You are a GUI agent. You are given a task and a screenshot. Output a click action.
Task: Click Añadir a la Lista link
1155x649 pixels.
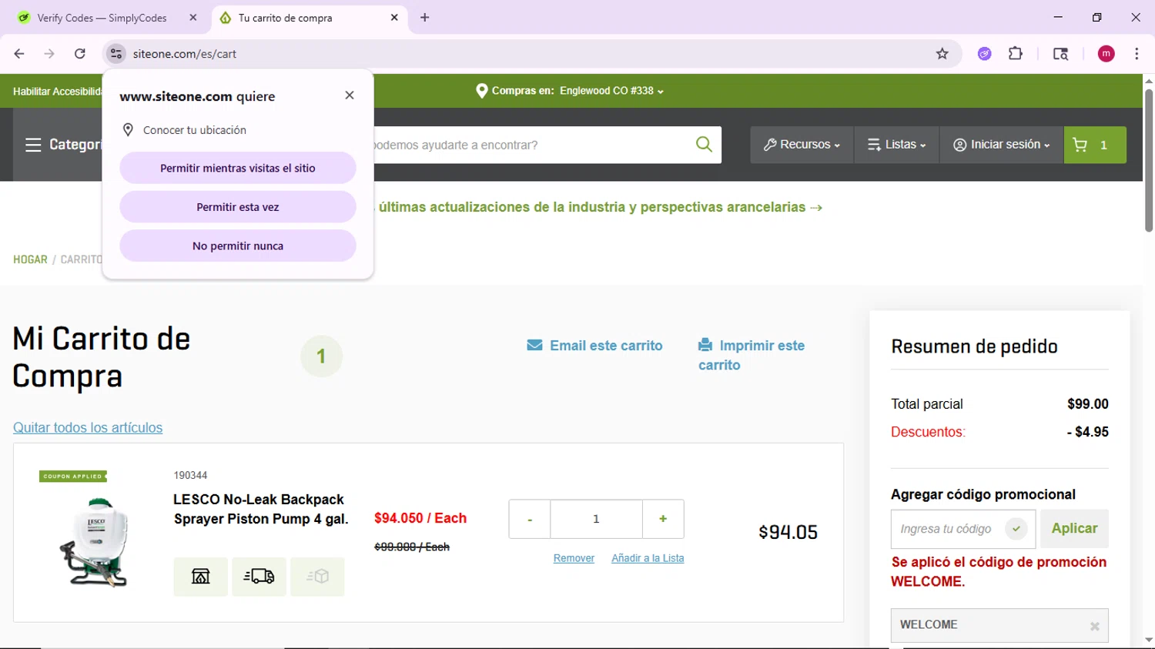(x=648, y=558)
